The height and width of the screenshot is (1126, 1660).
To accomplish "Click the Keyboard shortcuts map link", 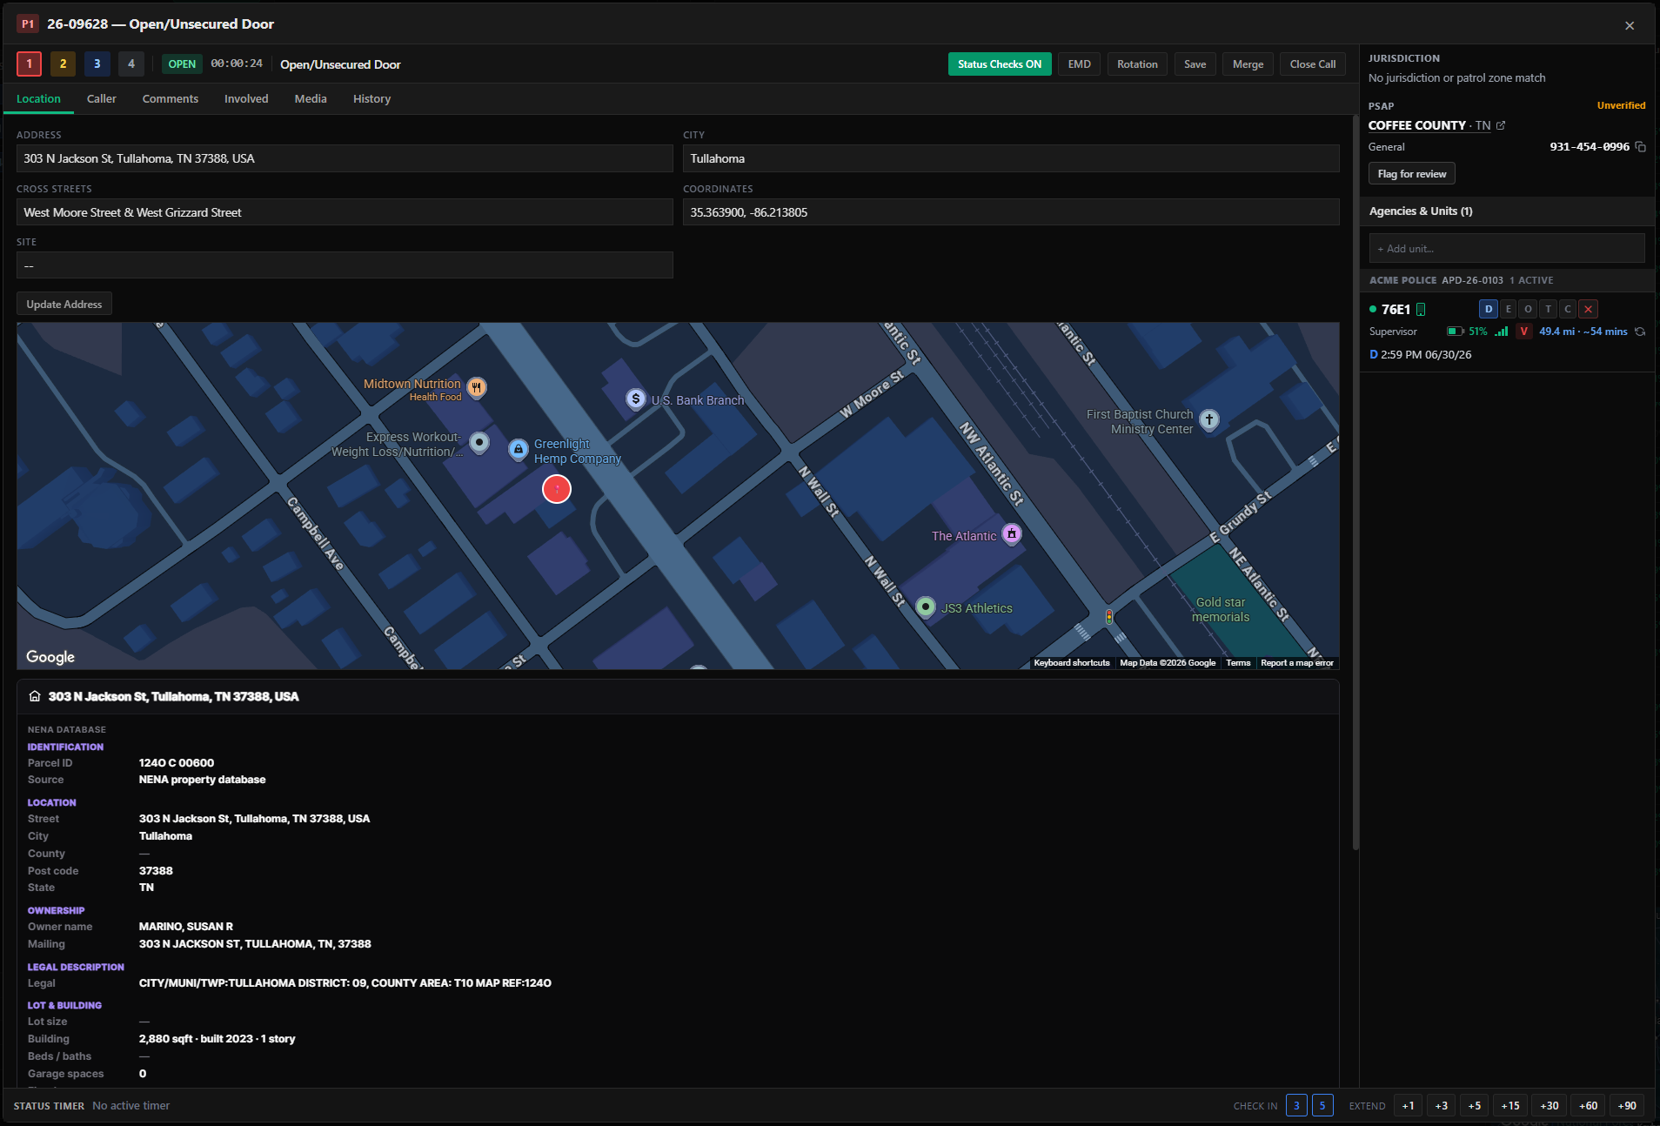I will click(x=1072, y=663).
